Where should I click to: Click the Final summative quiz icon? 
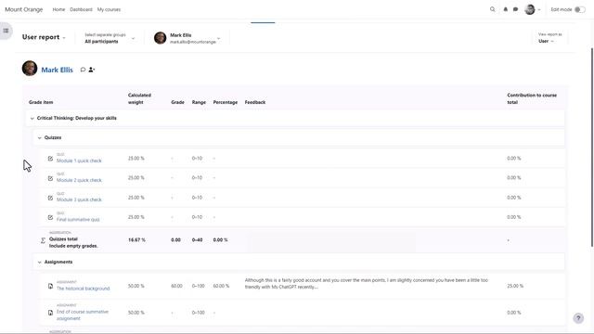50,217
